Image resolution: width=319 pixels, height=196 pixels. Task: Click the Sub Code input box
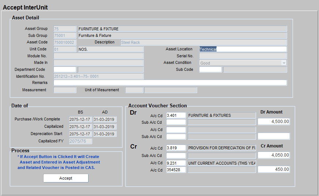point(210,69)
